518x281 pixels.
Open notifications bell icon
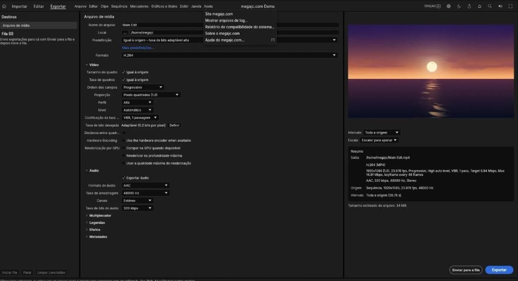[x=479, y=6]
